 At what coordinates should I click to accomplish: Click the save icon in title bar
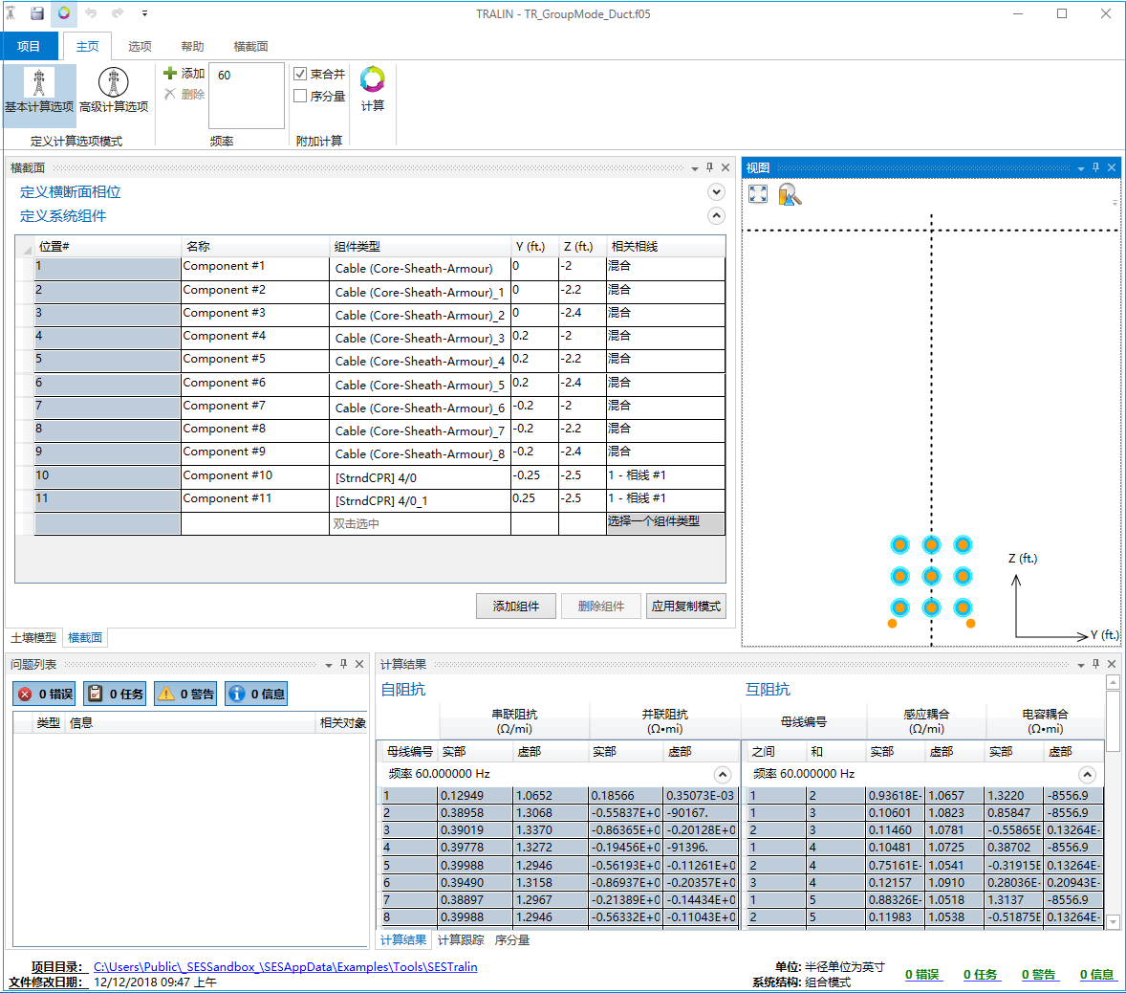37,13
